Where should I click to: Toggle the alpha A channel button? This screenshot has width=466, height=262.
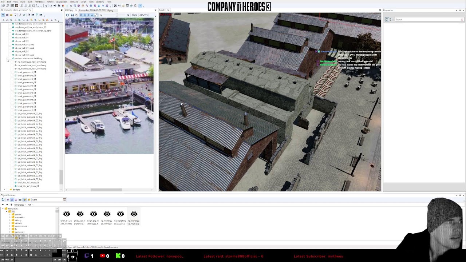pos(92,15)
